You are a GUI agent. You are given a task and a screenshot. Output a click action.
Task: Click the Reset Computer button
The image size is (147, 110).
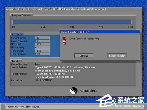pos(117,56)
